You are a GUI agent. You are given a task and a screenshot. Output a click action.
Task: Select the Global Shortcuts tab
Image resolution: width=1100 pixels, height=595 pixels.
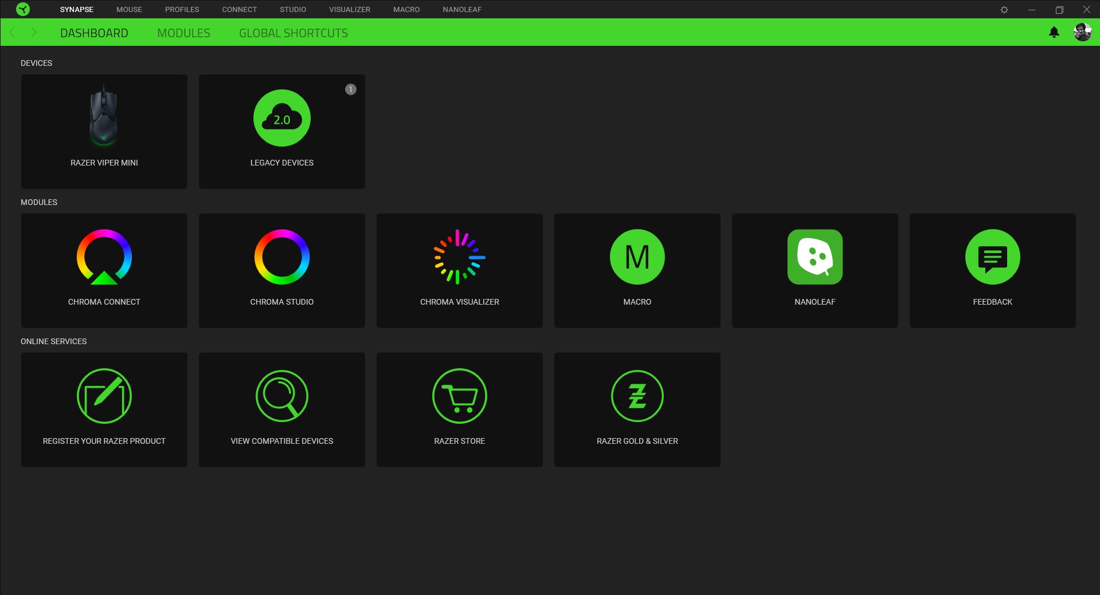point(293,33)
